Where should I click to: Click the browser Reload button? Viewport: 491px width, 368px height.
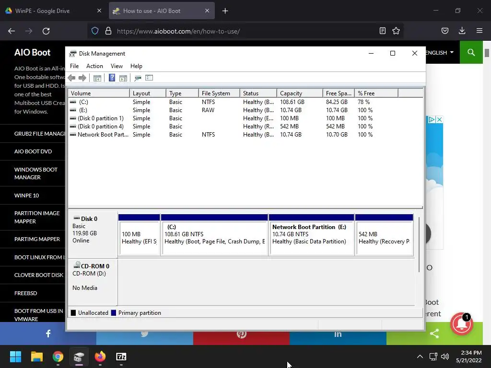(x=46, y=31)
